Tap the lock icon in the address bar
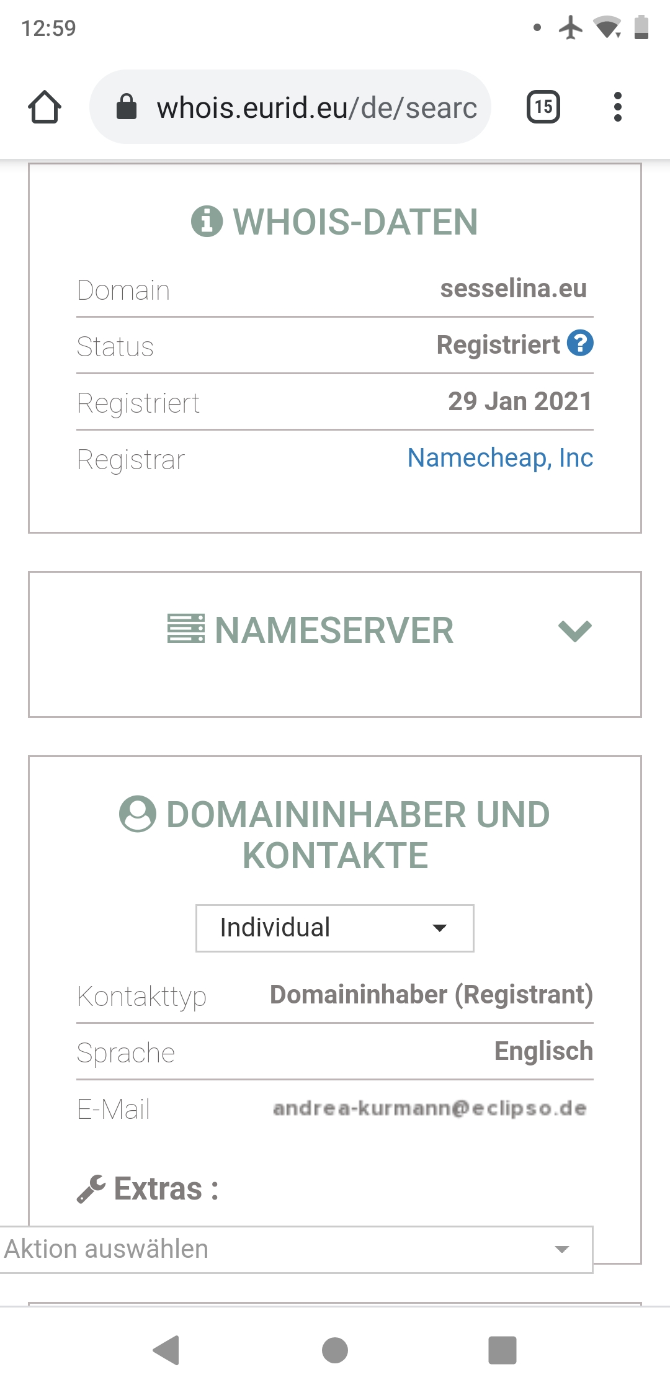This screenshot has height=1395, width=670. (127, 107)
